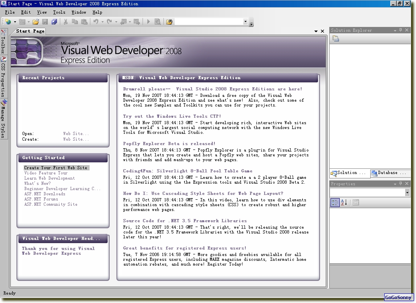This screenshot has height=303, width=416.
Task: Open the Popfly Explorer Beta news link
Action: point(169,143)
